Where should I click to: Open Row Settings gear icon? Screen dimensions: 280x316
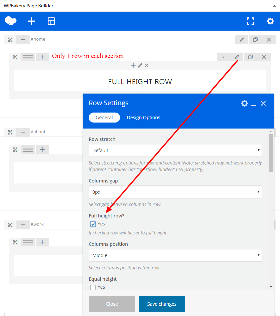(244, 103)
